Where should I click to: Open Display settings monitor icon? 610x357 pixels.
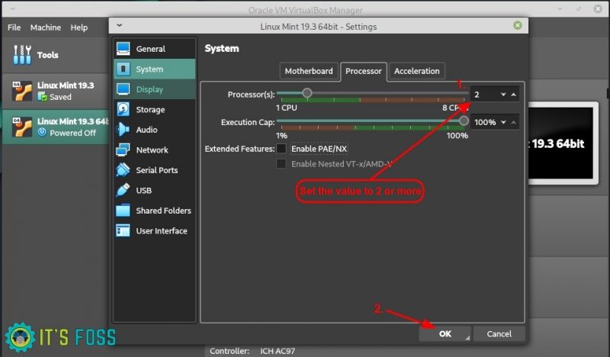[x=124, y=89]
